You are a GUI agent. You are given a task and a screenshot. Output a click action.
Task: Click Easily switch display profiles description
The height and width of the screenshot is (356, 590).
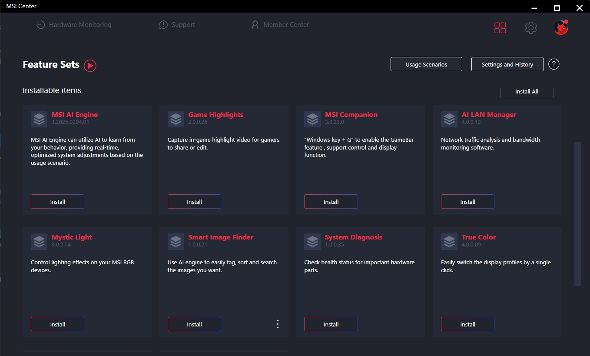496,266
